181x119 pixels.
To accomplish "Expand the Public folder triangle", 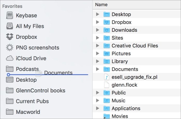I will click(98, 93).
